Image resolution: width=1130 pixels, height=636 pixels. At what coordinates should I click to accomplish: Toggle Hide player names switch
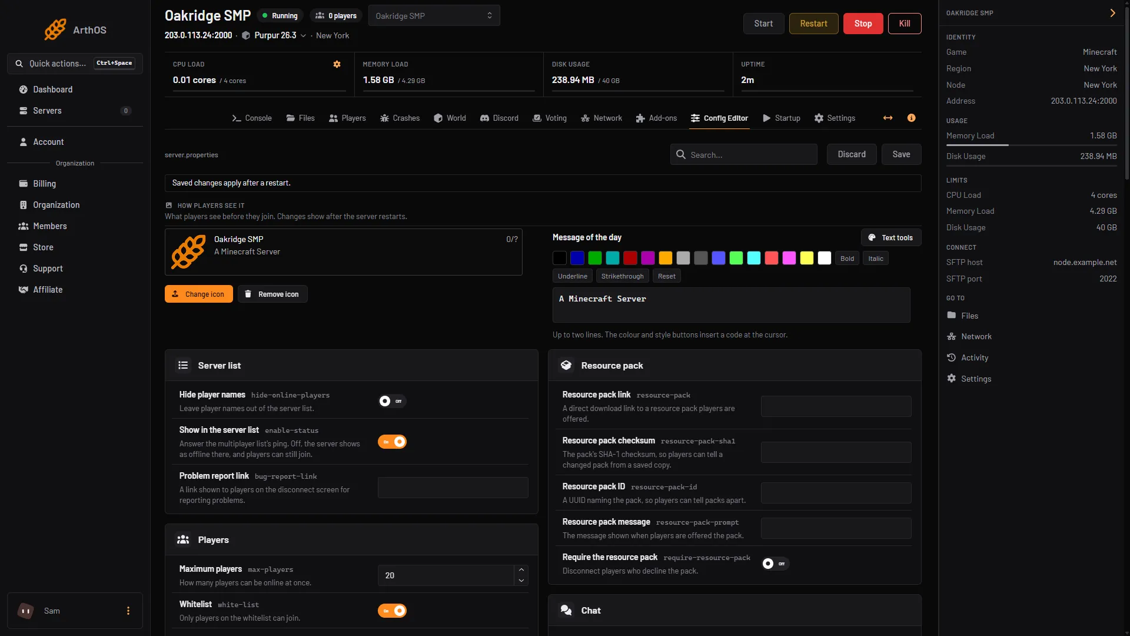(x=392, y=401)
